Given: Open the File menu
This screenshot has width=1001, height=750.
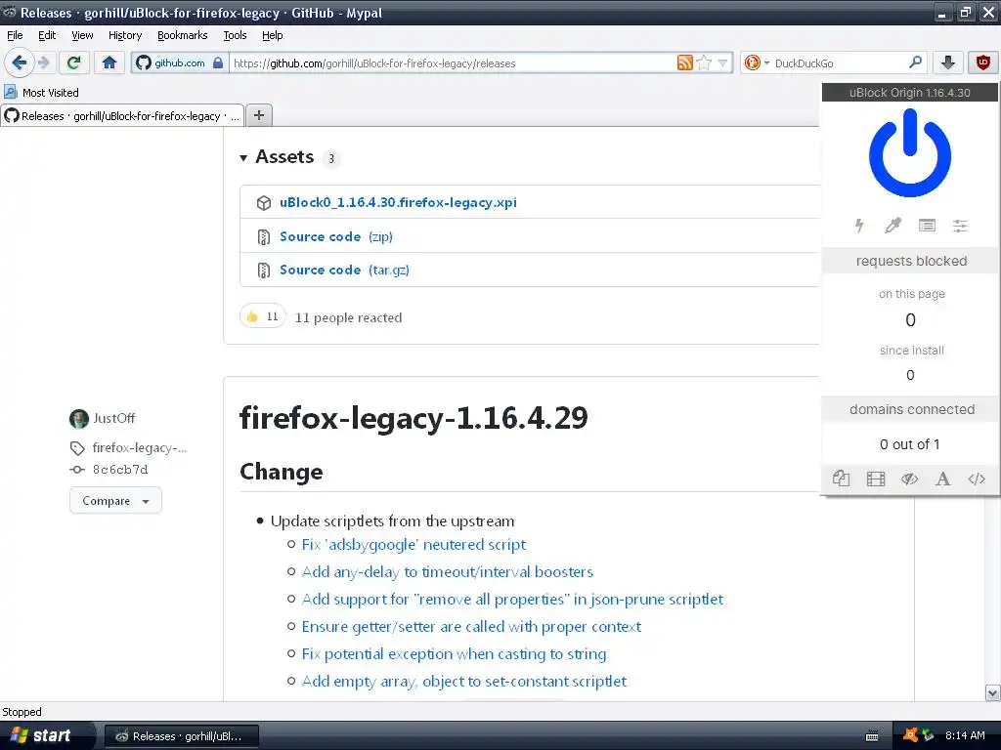Looking at the screenshot, I should (15, 35).
